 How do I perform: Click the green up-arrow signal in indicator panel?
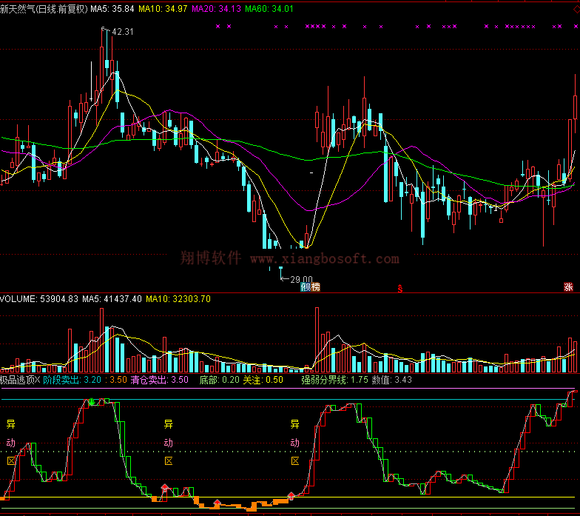click(91, 402)
